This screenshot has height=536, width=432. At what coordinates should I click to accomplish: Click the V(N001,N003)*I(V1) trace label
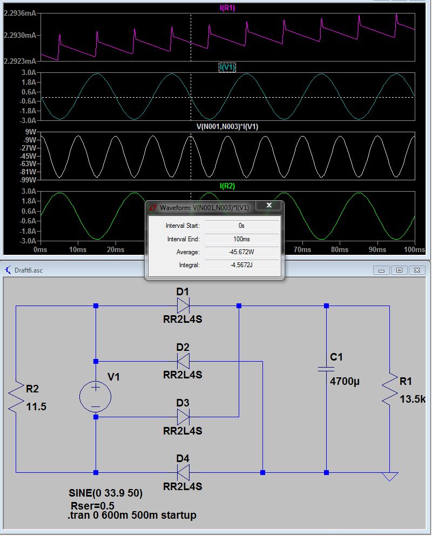[227, 126]
